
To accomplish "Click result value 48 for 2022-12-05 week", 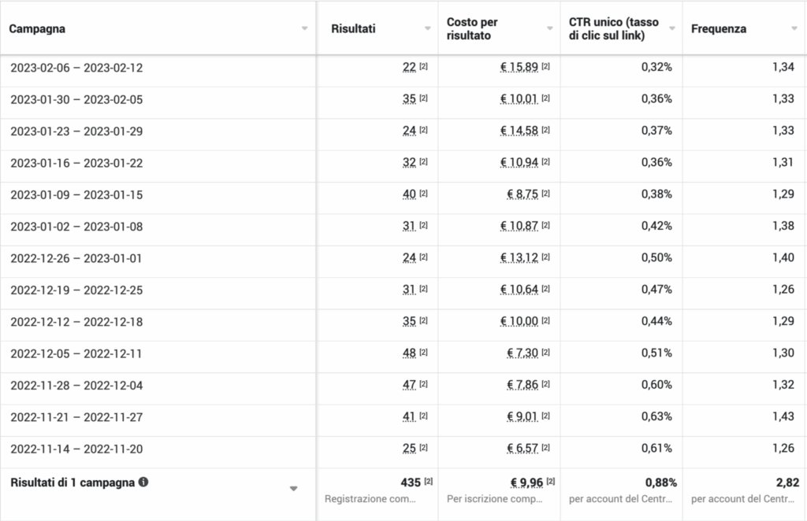I will tap(409, 353).
